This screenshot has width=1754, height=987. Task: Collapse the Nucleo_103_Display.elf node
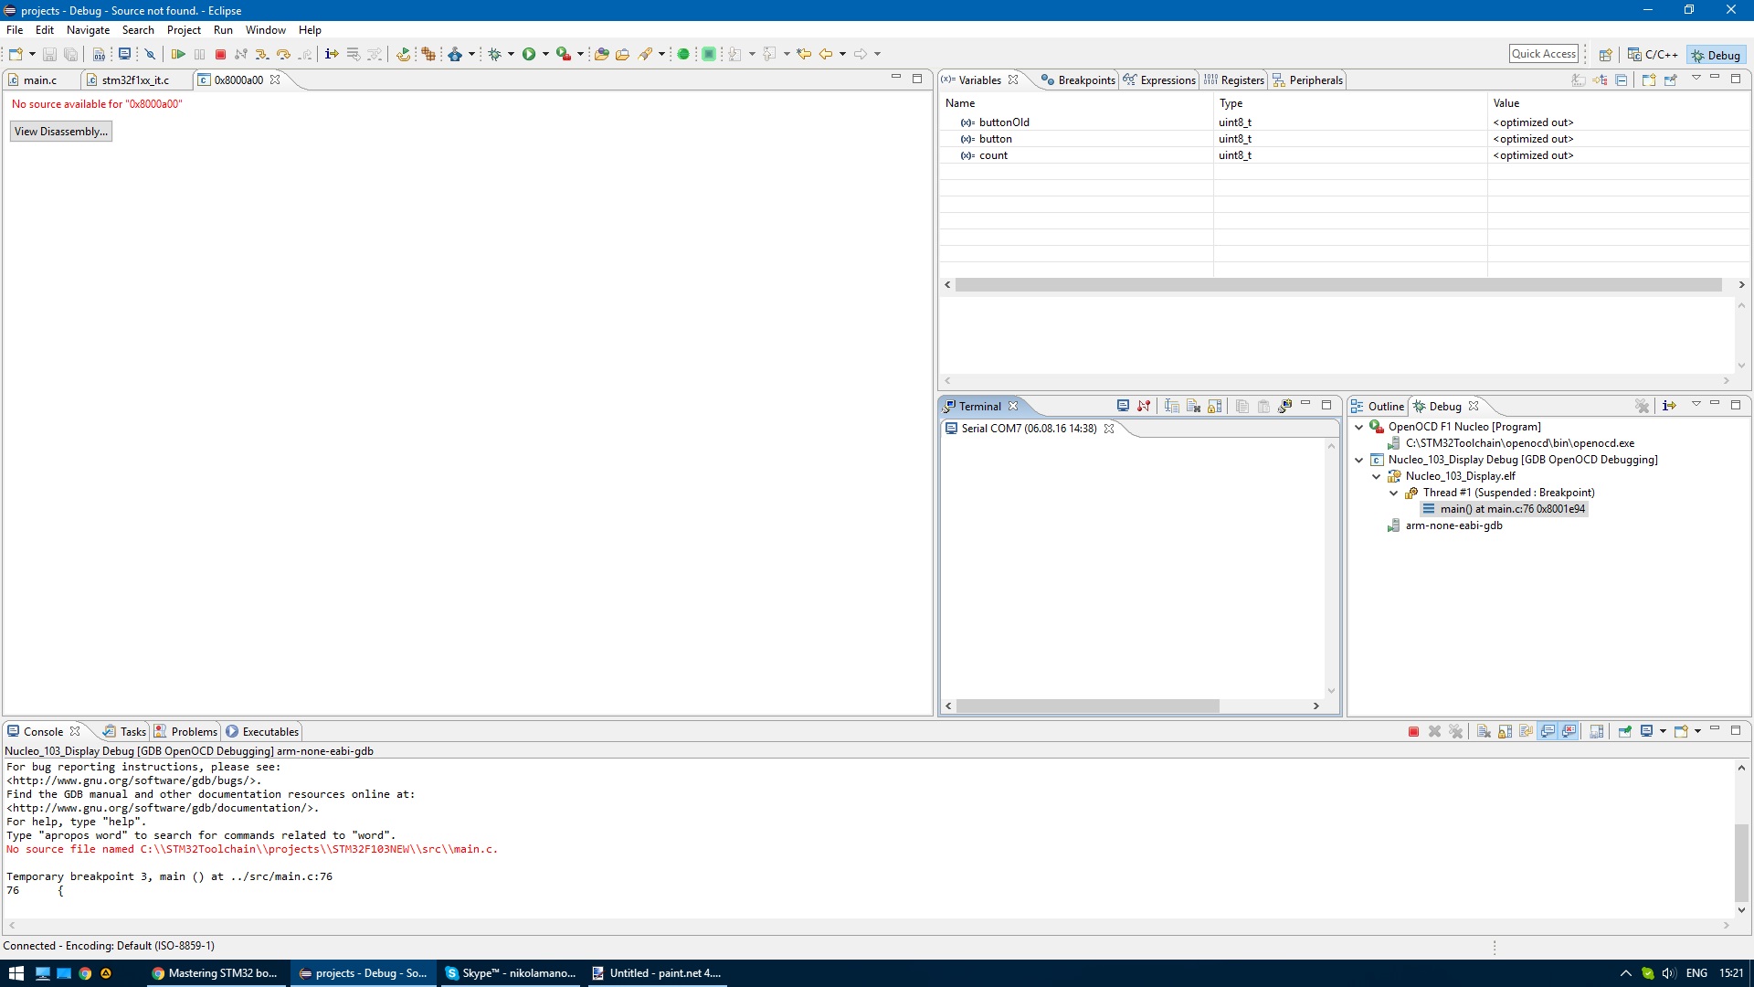1376,476
